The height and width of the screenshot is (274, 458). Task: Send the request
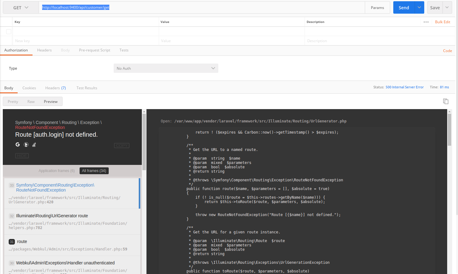[x=404, y=7]
